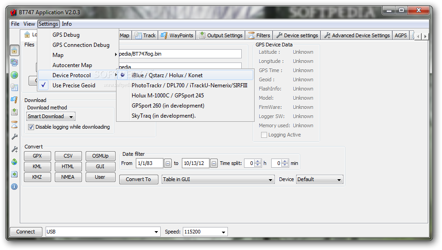Screen dimensions: 442x250
Task: Open the USB port dropdown
Action: [x=103, y=232]
